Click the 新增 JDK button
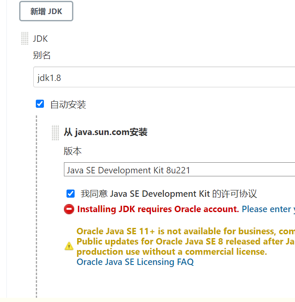 (46, 11)
